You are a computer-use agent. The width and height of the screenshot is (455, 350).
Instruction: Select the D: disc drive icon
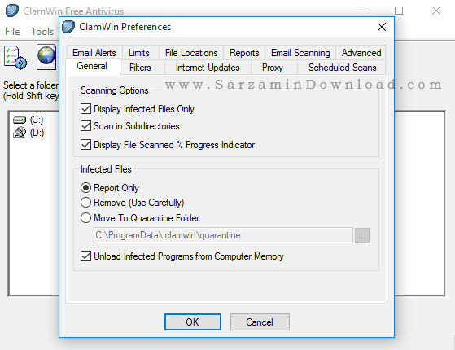pyautogui.click(x=20, y=133)
